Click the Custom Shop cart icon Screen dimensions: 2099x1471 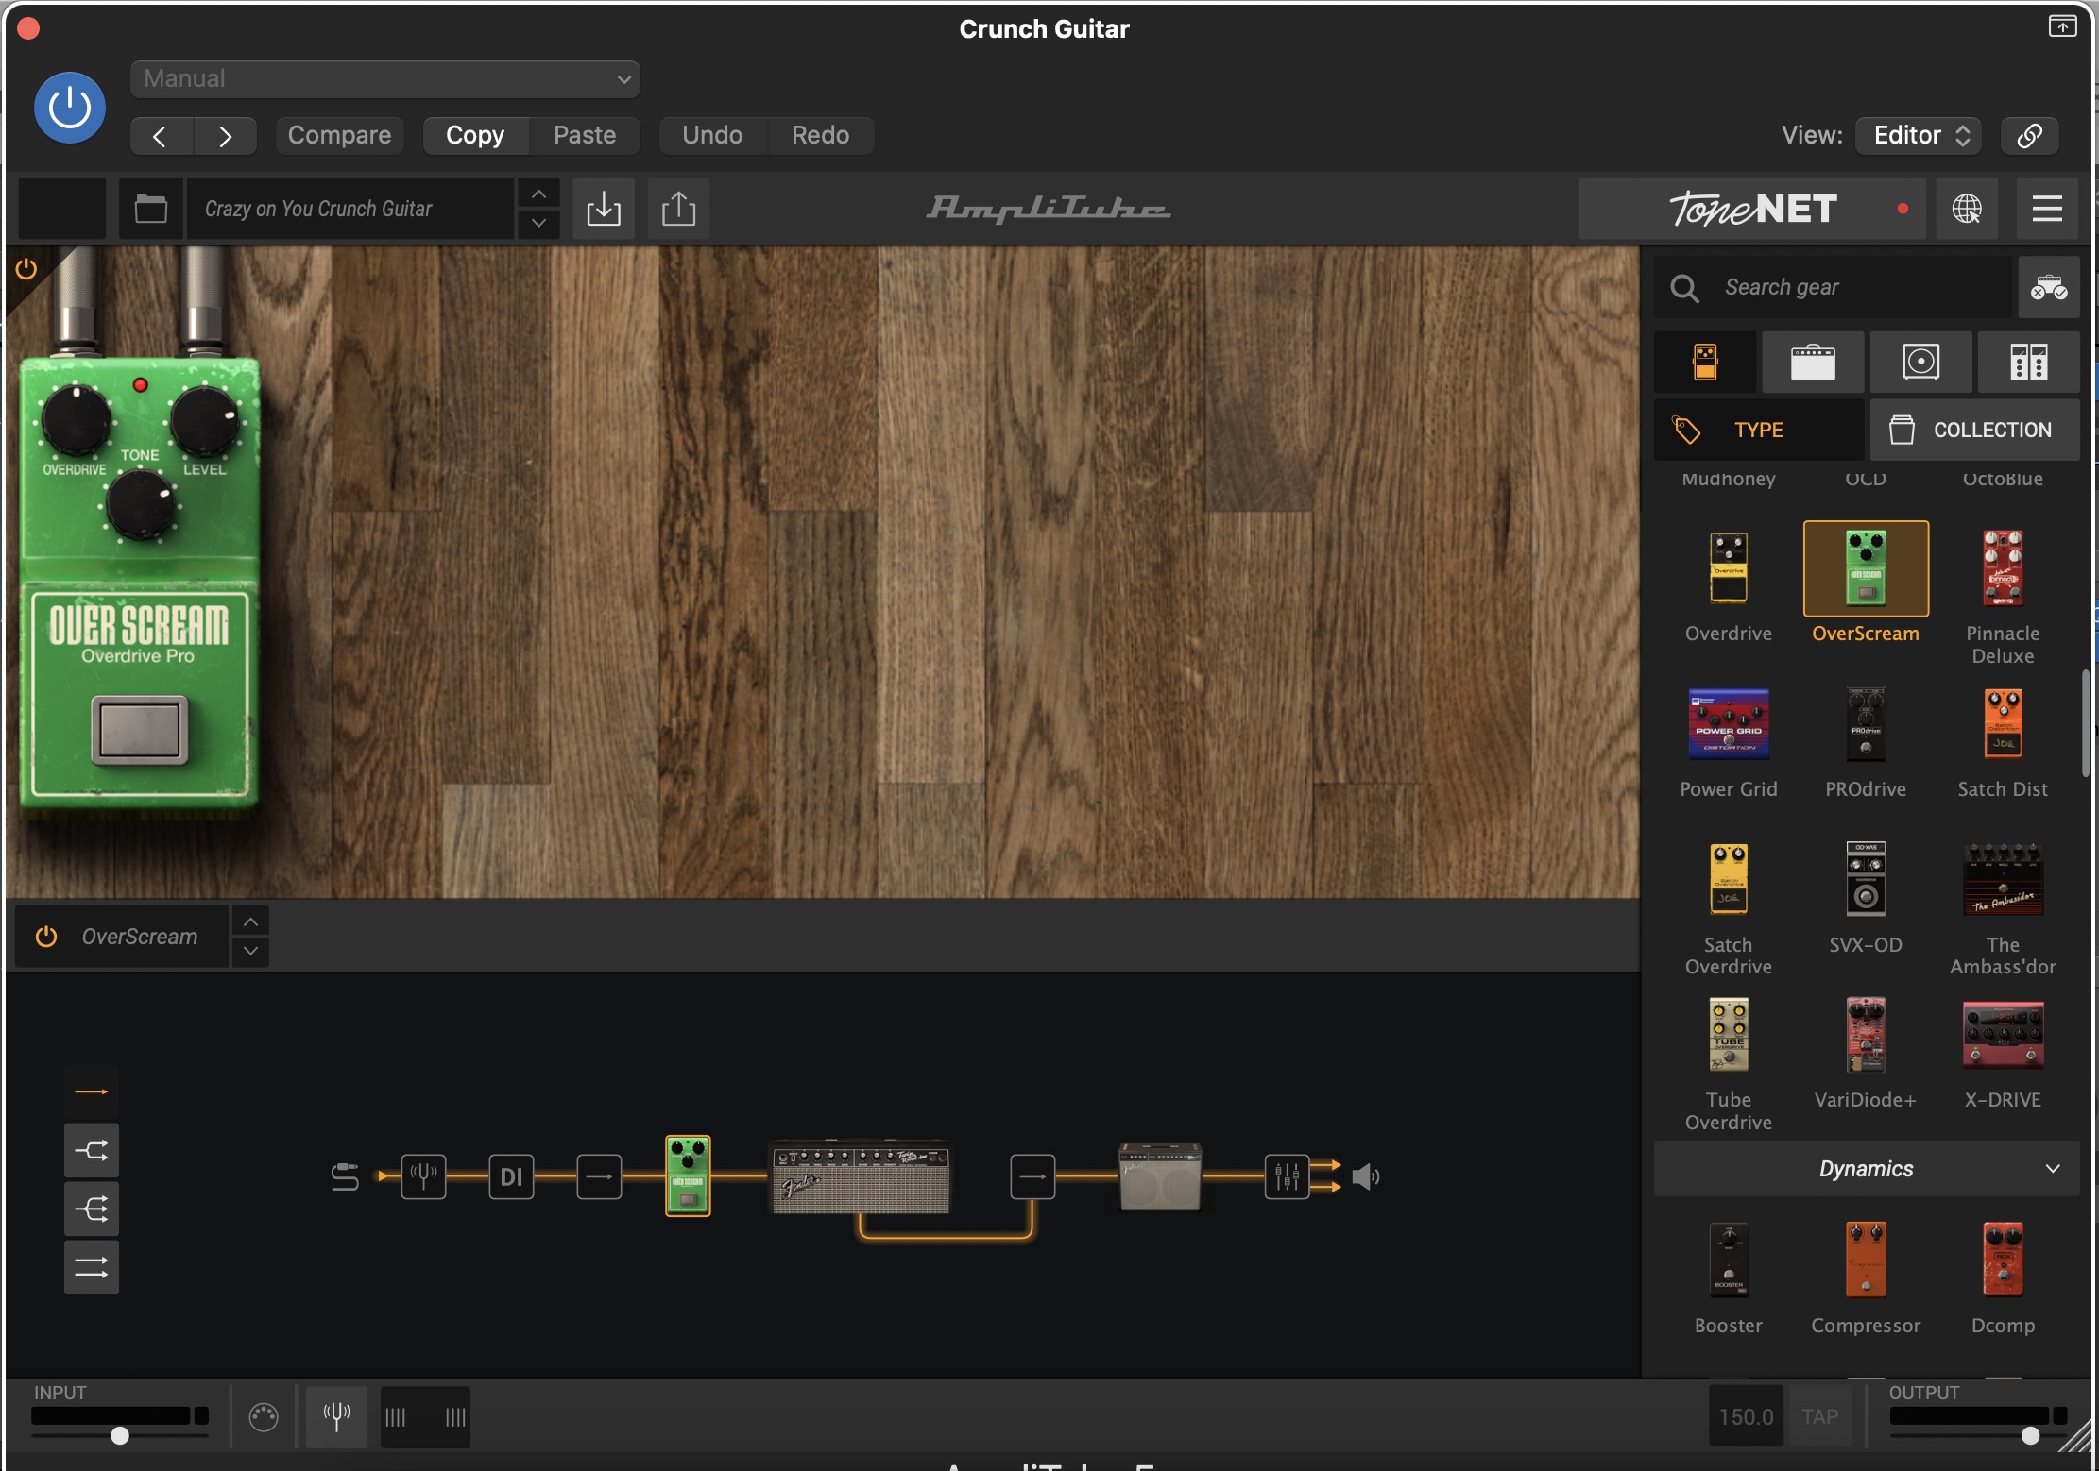(2049, 287)
